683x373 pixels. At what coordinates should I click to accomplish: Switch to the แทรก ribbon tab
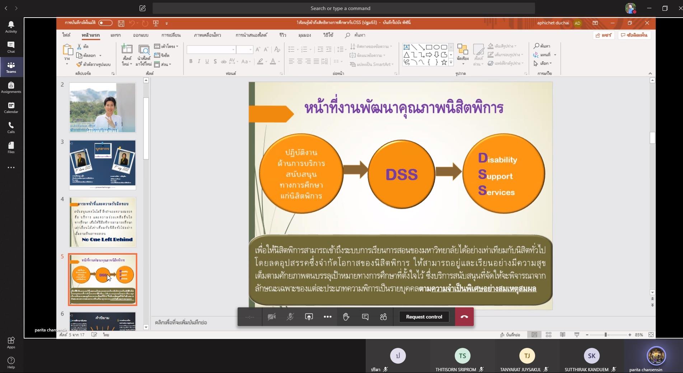click(x=116, y=35)
